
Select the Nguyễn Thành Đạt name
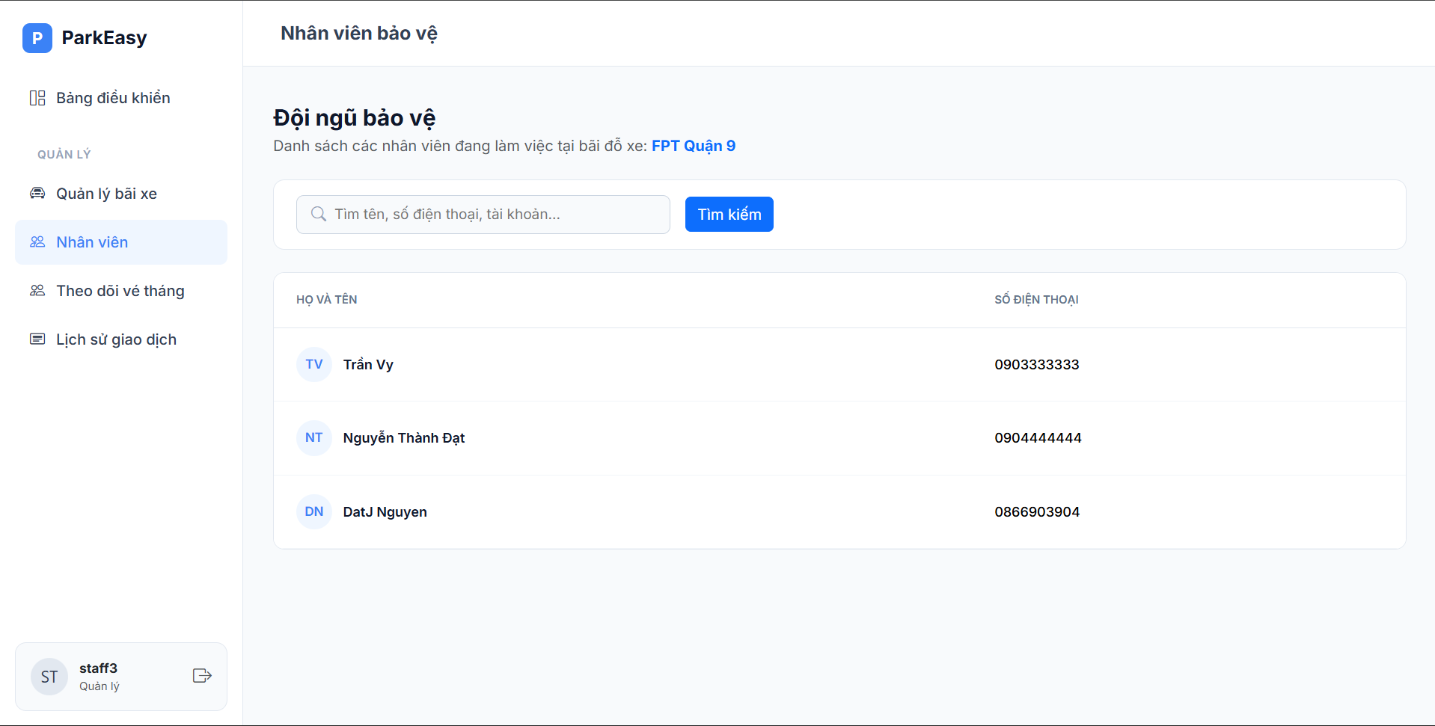(403, 438)
